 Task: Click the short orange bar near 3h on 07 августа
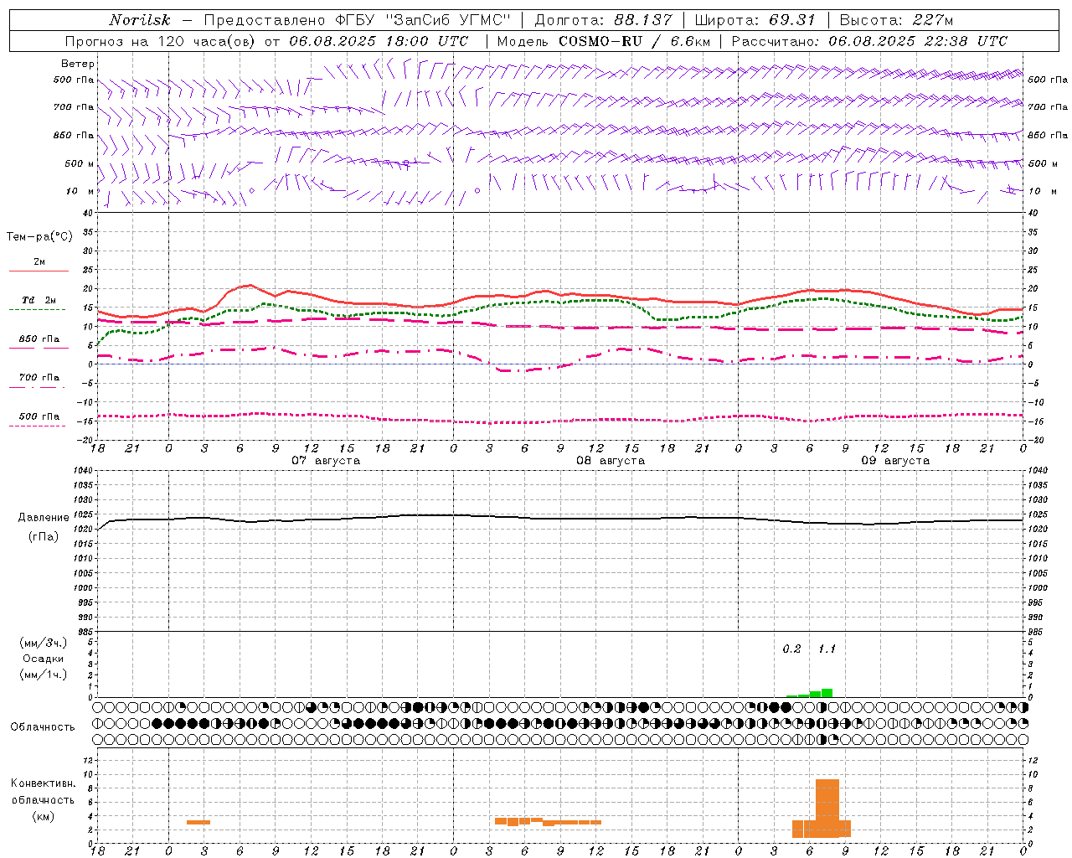[198, 822]
